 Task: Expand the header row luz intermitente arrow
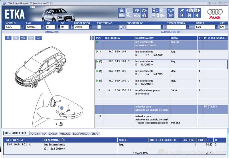click(x=97, y=42)
